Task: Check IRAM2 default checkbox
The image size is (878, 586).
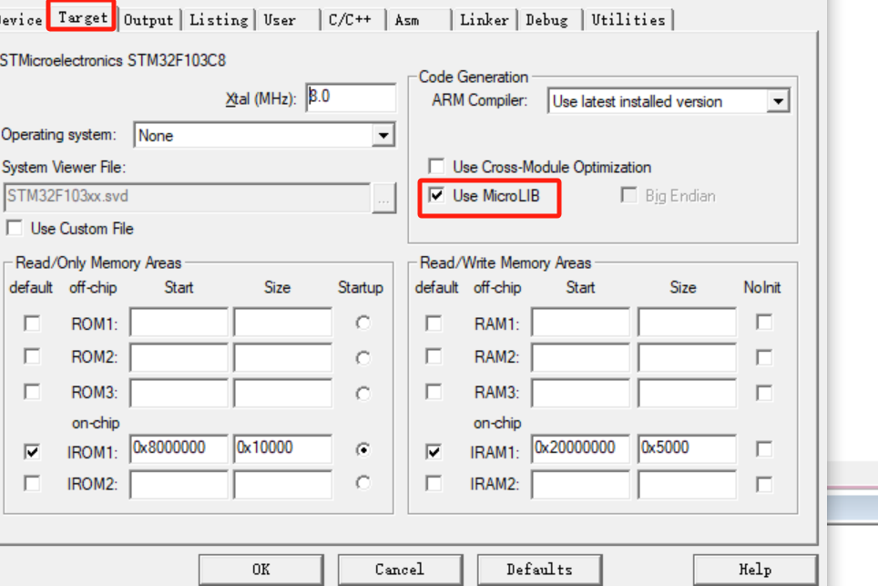Action: 434,483
